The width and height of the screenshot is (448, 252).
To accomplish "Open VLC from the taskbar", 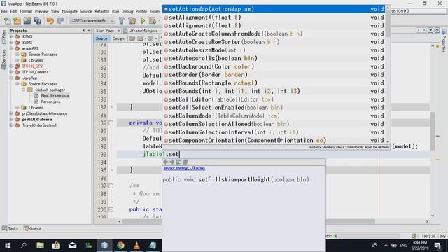I will [136, 246].
